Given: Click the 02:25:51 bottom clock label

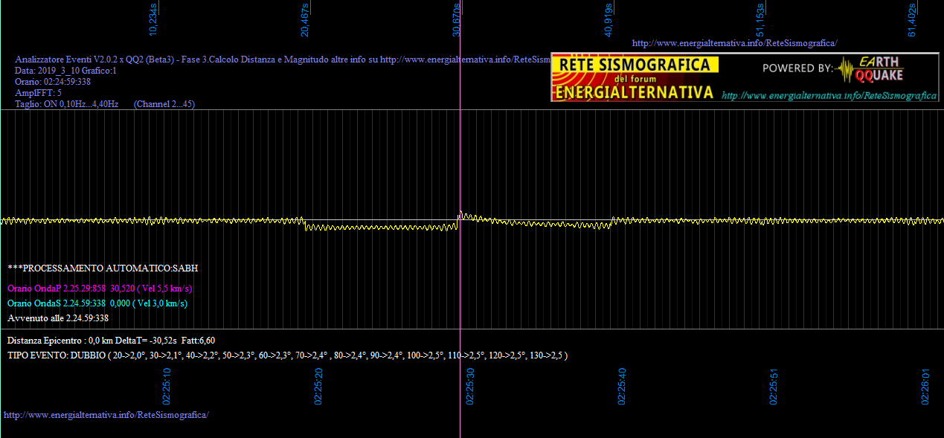Looking at the screenshot, I should (774, 386).
